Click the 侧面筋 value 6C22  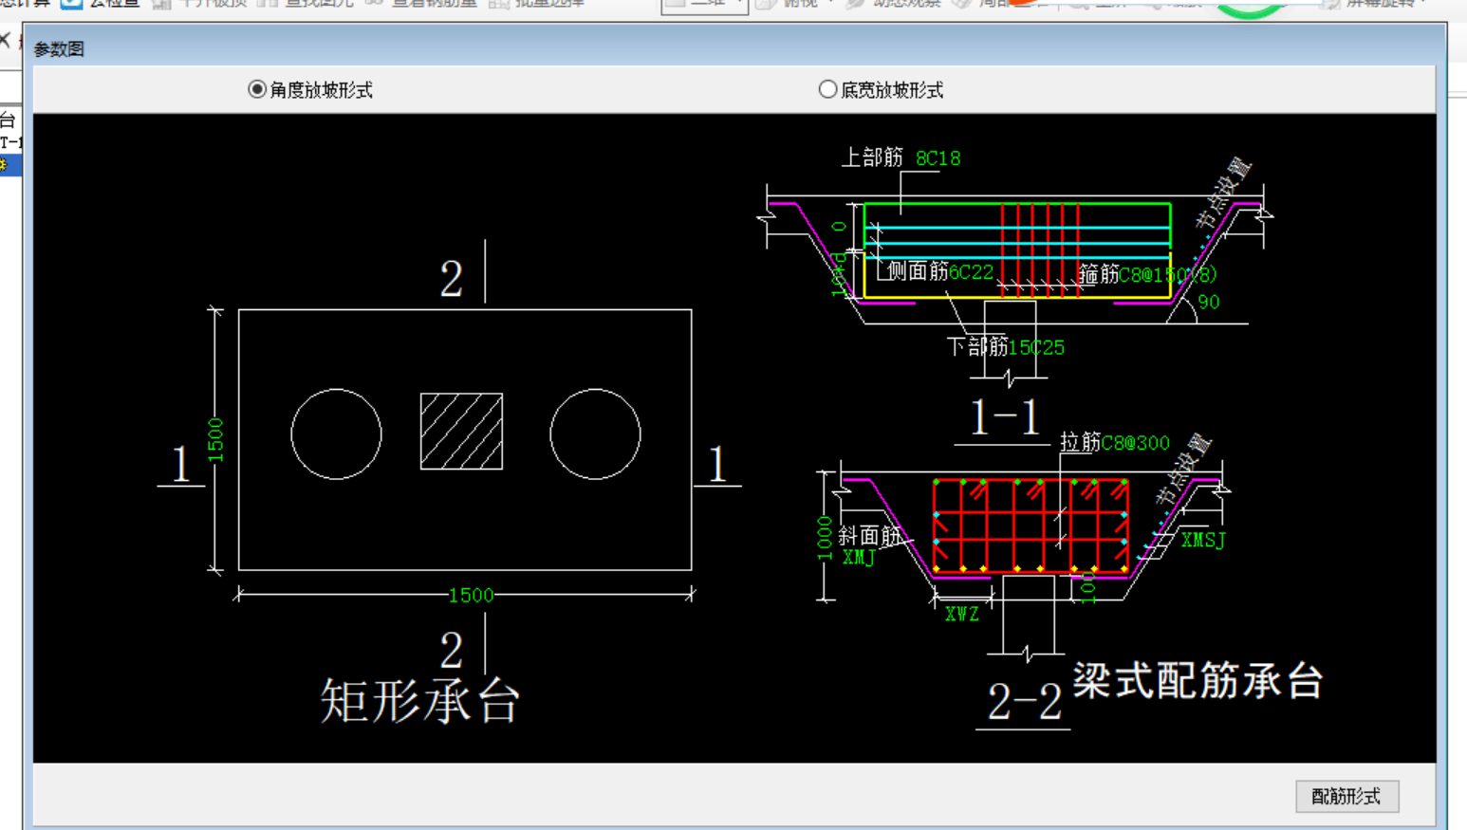971,272
